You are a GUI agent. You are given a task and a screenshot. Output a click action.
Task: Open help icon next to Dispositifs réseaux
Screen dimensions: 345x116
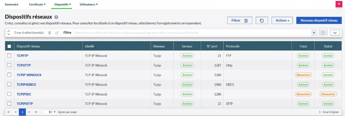[x=56, y=17]
